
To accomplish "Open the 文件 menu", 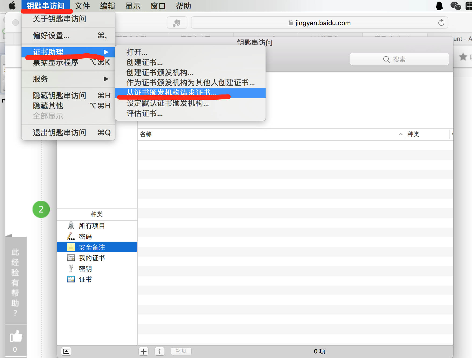I will [x=82, y=6].
